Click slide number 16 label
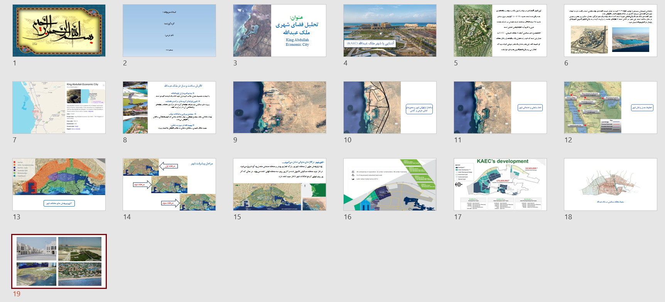 (x=348, y=217)
